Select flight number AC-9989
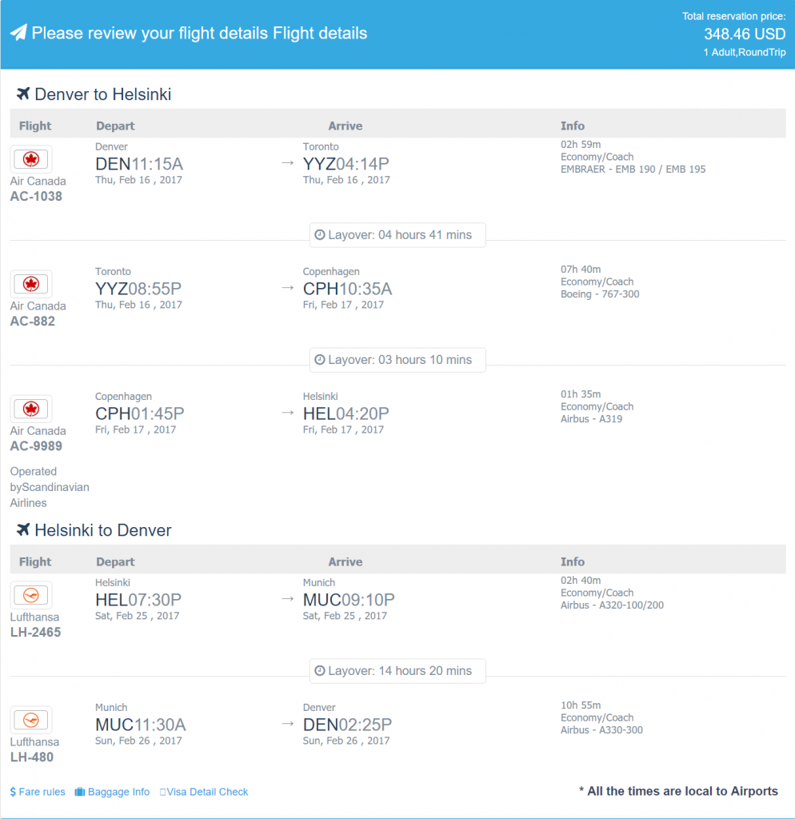Image resolution: width=795 pixels, height=819 pixels. [x=36, y=446]
